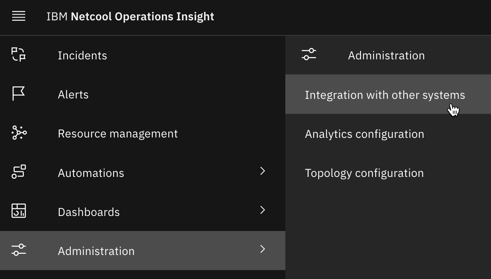Collapse the Administration submenu chevron
This screenshot has width=491, height=279.
point(263,249)
